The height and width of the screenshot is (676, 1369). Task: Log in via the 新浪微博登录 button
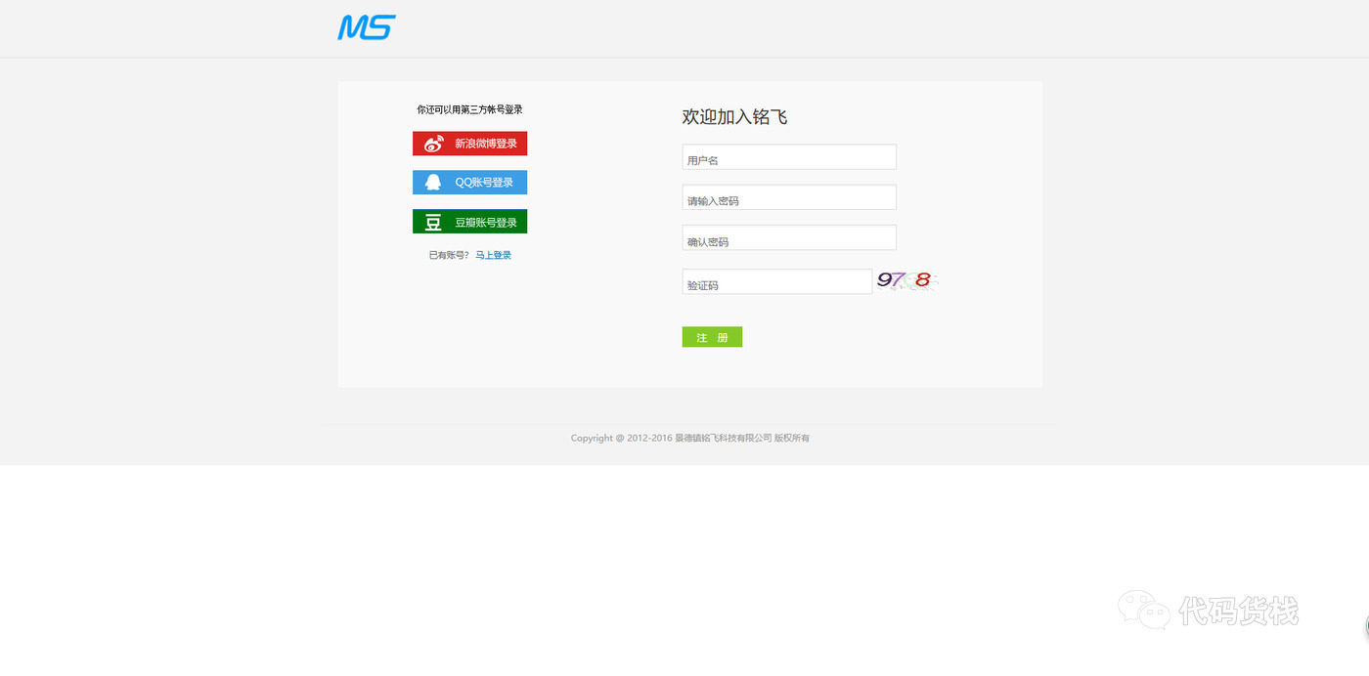pyautogui.click(x=469, y=143)
